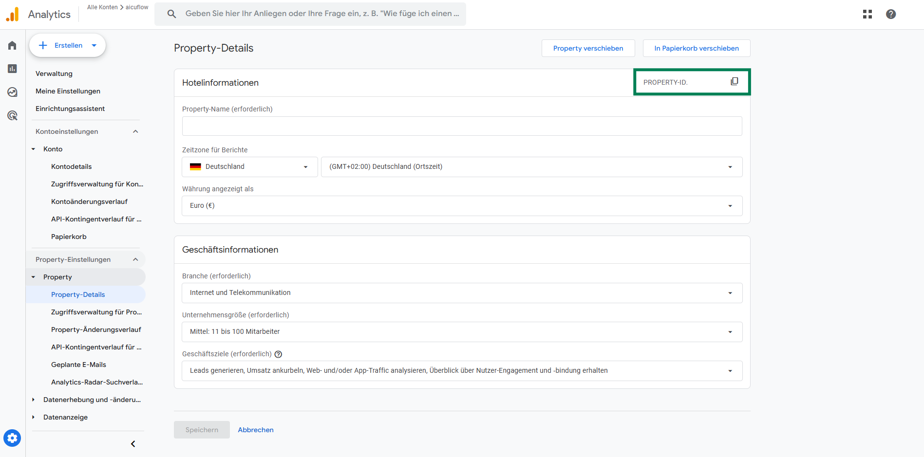This screenshot has width=924, height=457.
Task: Open the Reports bar chart icon
Action: pos(12,69)
